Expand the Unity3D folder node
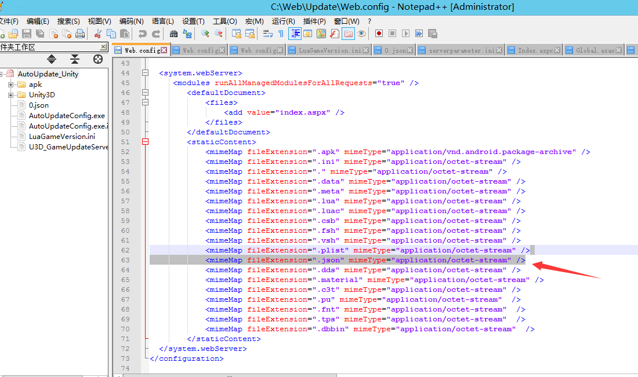Viewport: 638px width, 377px height. tap(11, 95)
